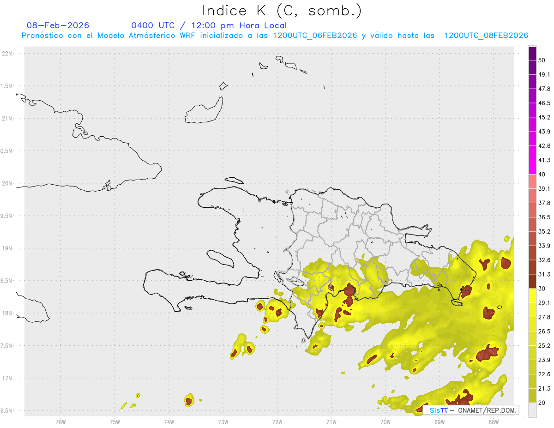Click the latitude axis label '22N'
Screen dimensions: 554x428
[x=7, y=54]
